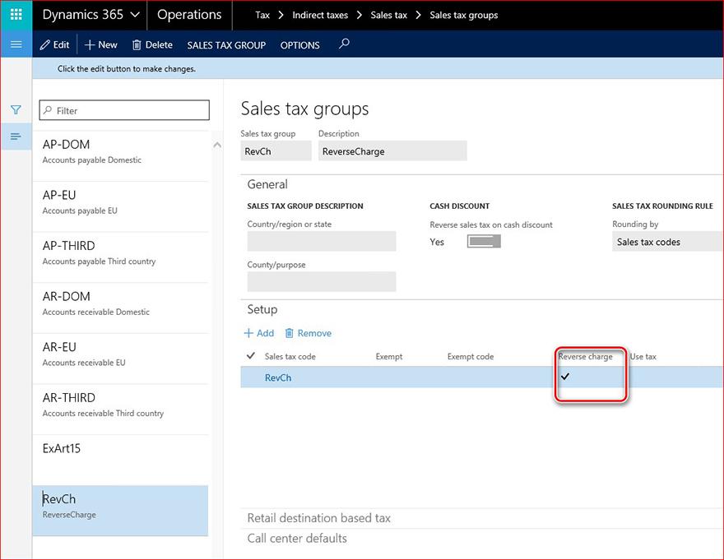This screenshot has height=560, width=724.
Task: Remove the selected sales tax code
Action: [308, 333]
